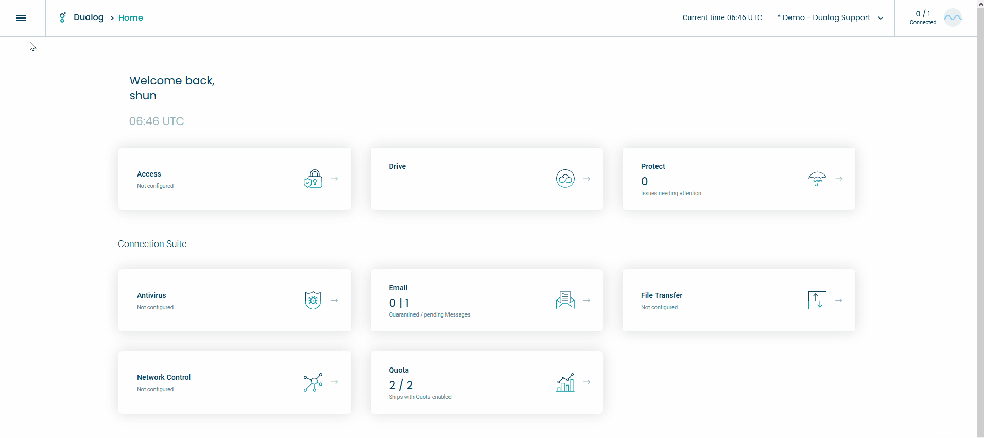The image size is (984, 438).
Task: Click the connection status wave icon
Action: (953, 17)
